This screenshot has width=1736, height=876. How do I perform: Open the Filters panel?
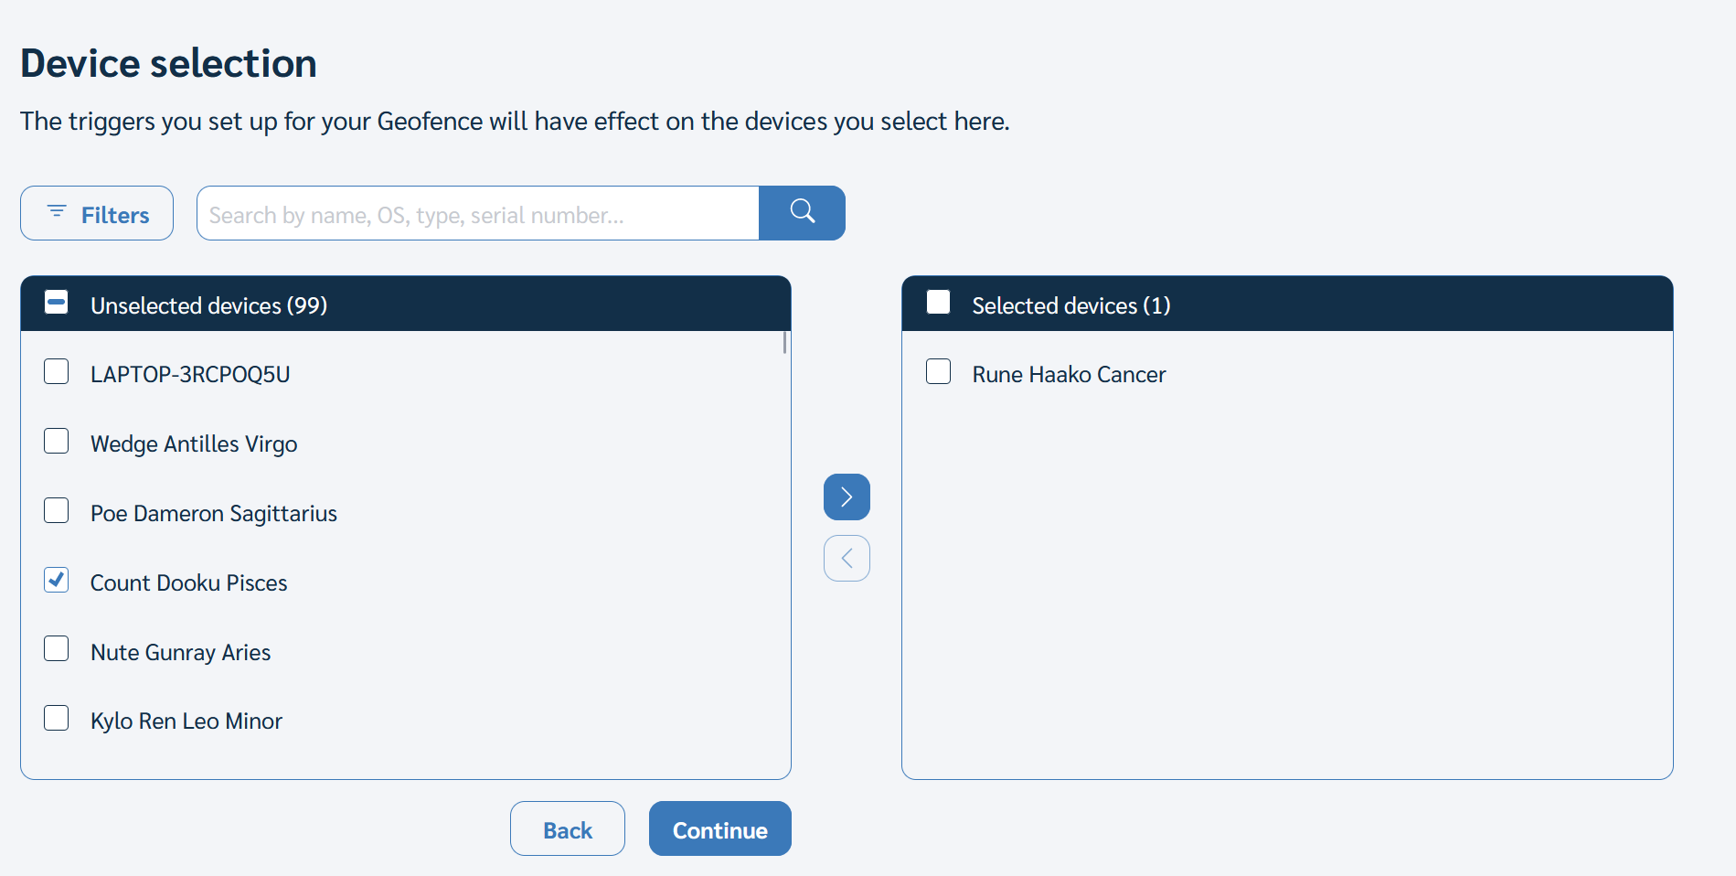97,213
